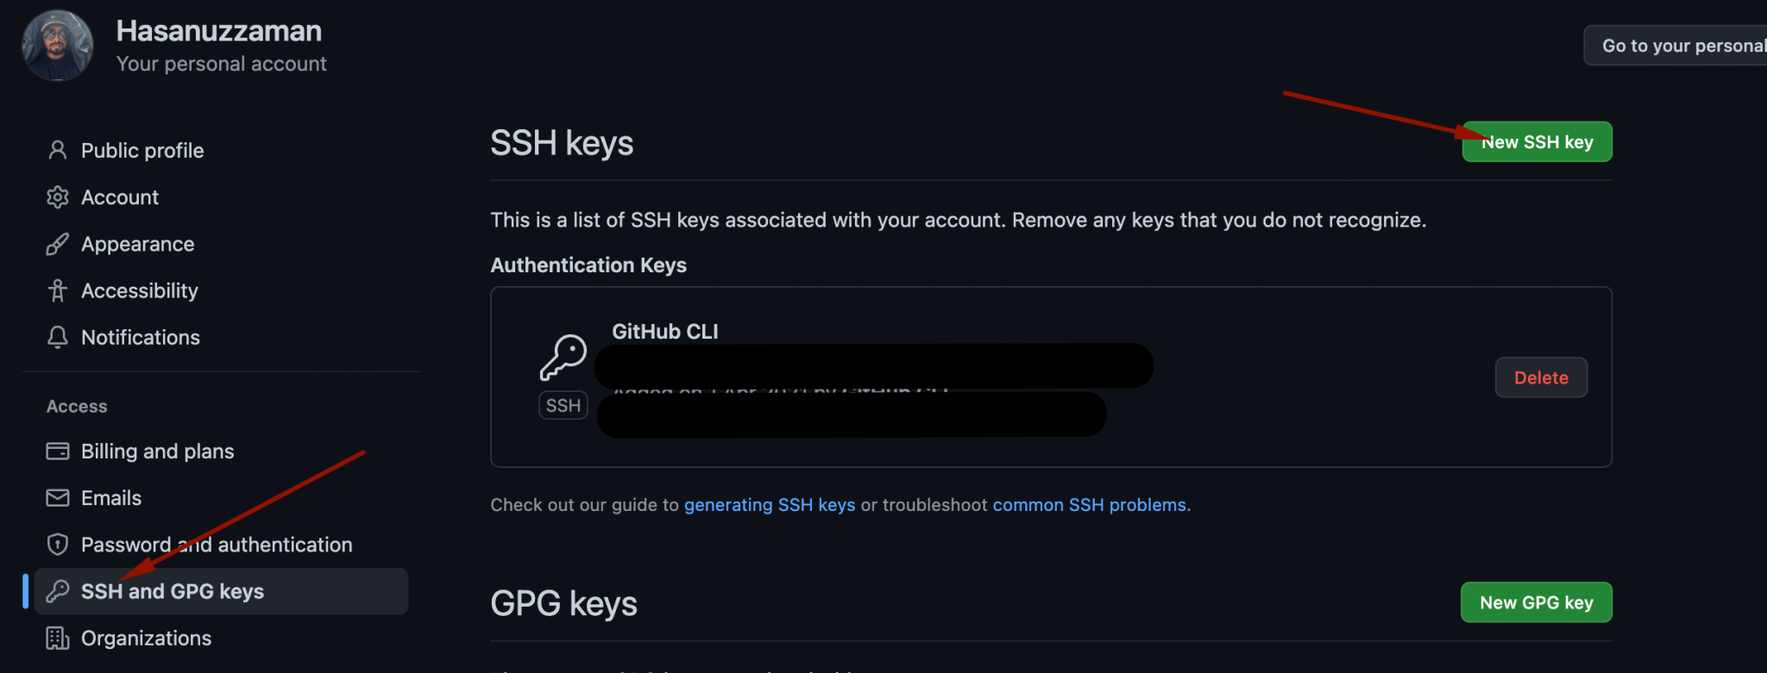Open Billing and plans page
This screenshot has height=673, width=1767.
click(157, 452)
